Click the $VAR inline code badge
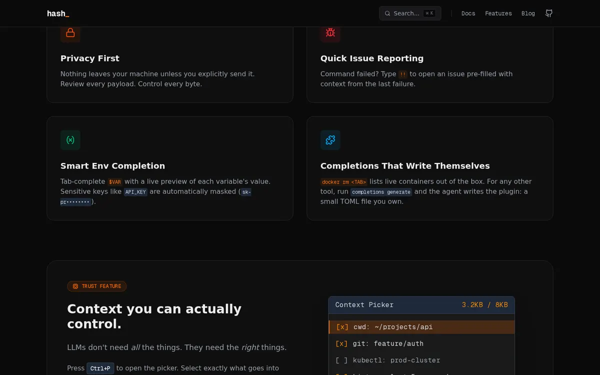Screen dimensions: 600x375 (115, 181)
